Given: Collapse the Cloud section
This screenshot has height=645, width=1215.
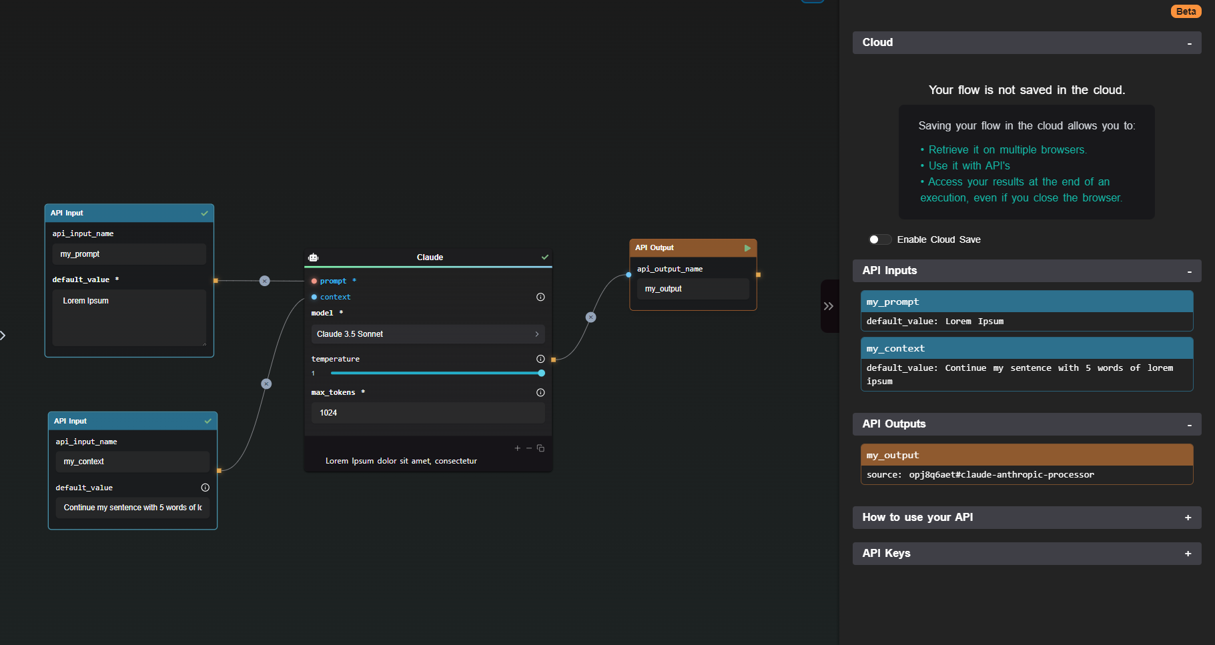Looking at the screenshot, I should pos(1189,43).
